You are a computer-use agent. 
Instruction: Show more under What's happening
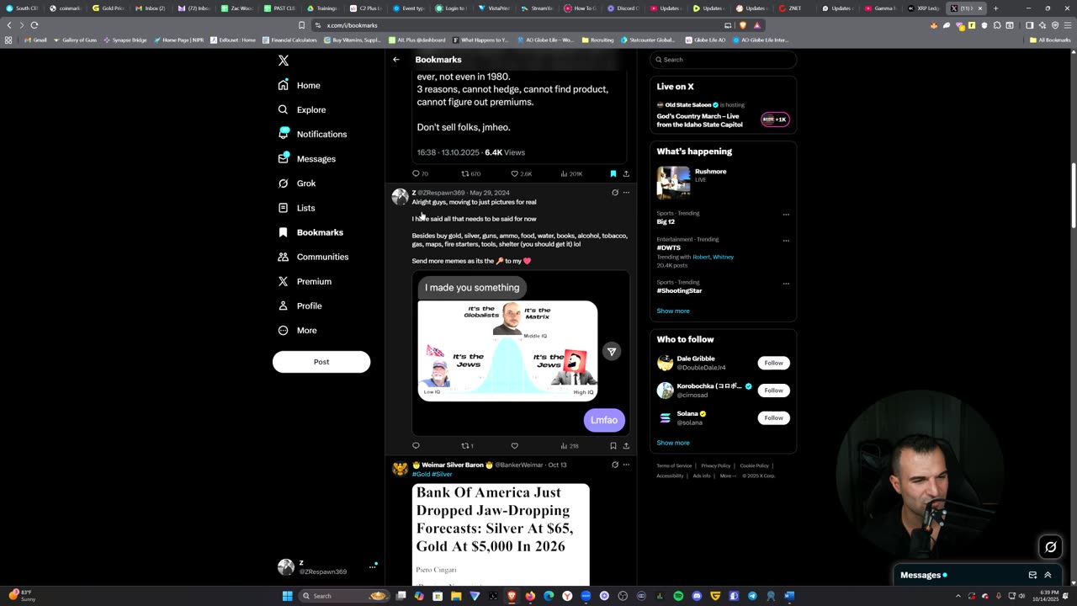point(673,311)
